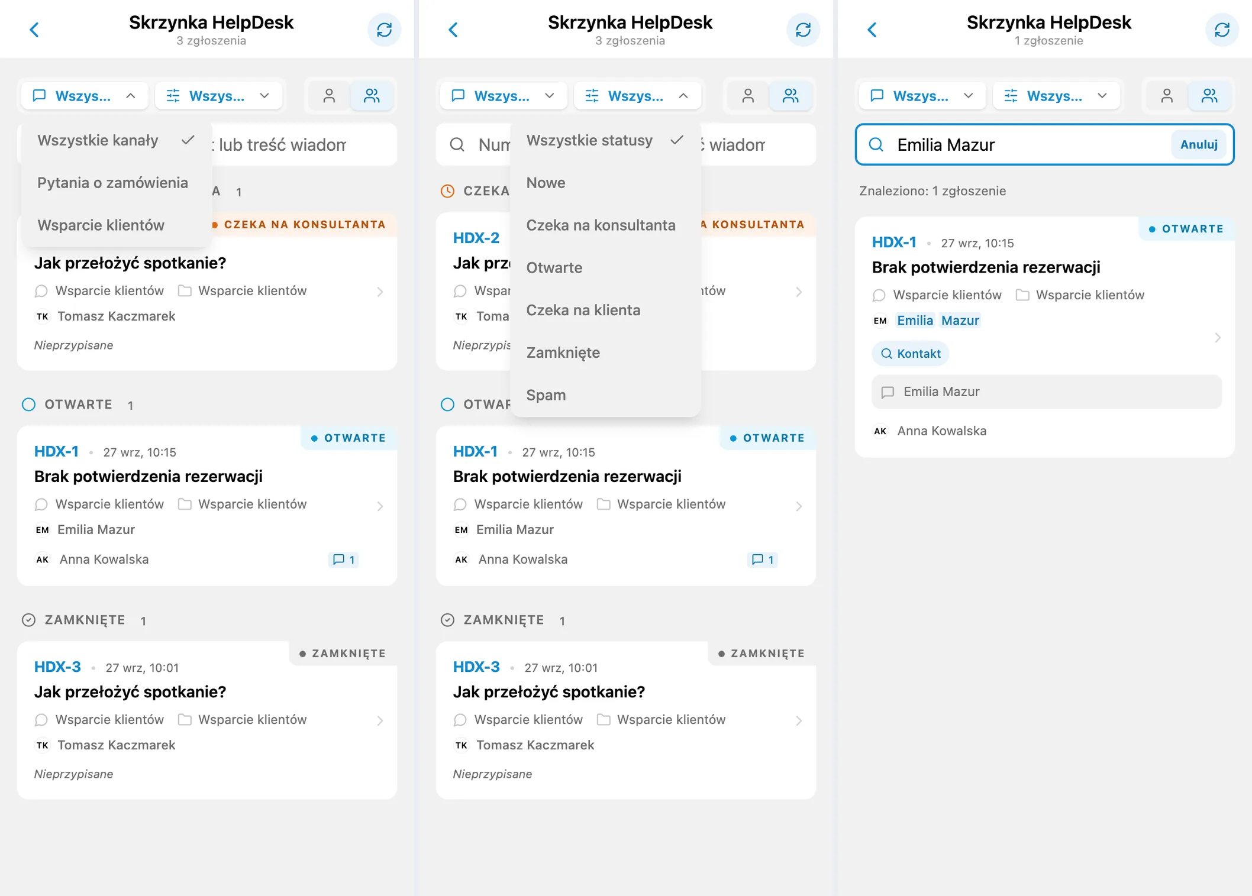Go back using arrow in middle panel
Viewport: 1252px width, 896px height.
453,30
